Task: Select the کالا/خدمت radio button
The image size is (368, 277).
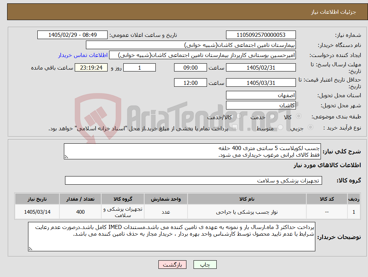Action: (239, 116)
